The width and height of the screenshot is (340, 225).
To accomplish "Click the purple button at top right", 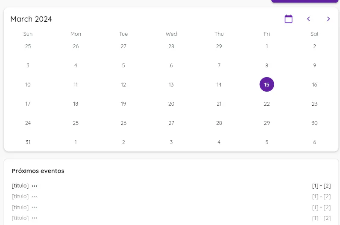I will 305,1.
